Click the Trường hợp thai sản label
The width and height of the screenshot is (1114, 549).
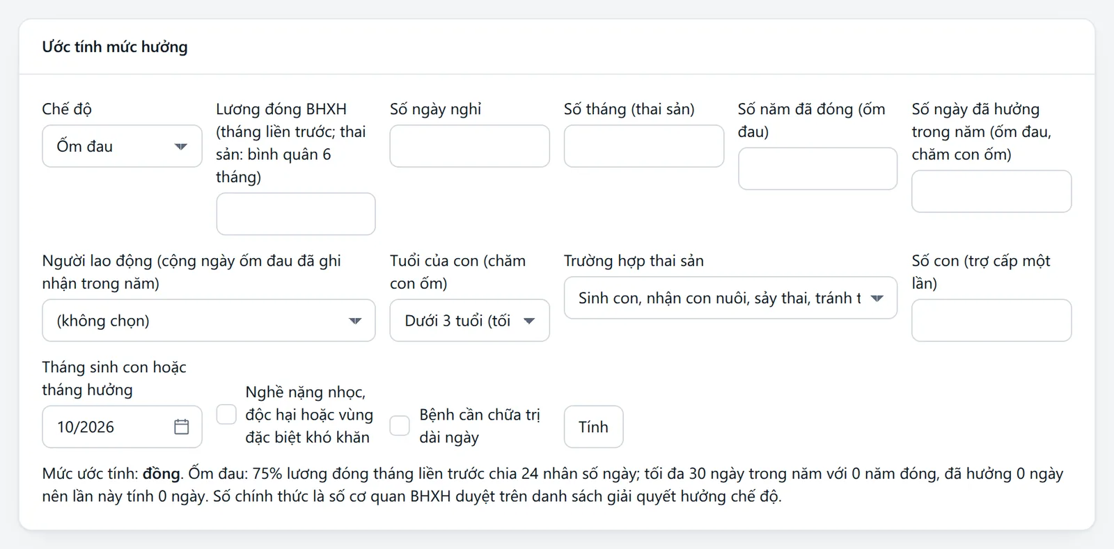tap(634, 260)
